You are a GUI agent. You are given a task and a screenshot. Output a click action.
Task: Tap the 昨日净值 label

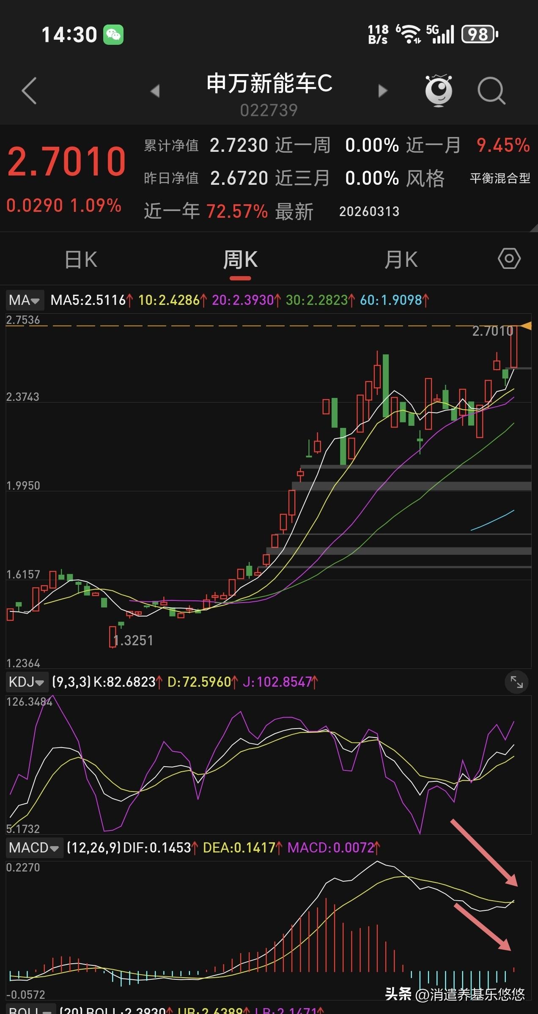[x=171, y=178]
